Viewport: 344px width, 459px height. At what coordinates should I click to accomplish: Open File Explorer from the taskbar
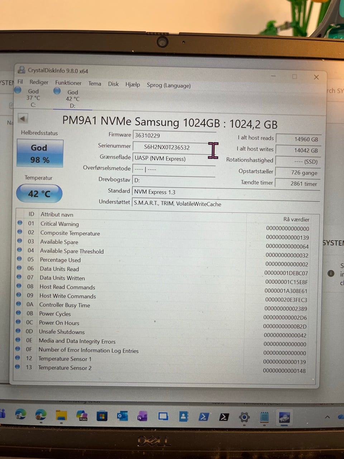point(61,415)
